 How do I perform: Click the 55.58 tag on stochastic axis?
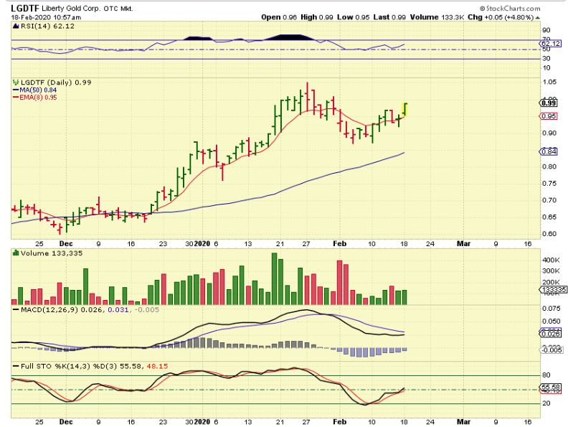pos(551,387)
